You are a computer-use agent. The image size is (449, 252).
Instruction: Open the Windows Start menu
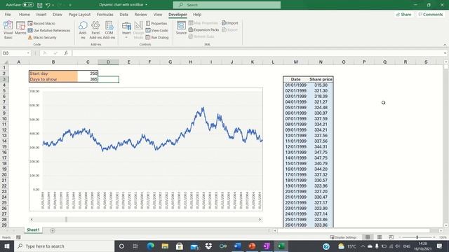pos(7,246)
